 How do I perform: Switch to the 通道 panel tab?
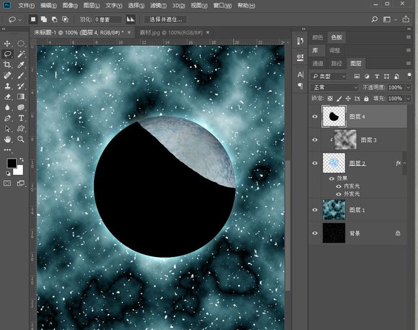(318, 63)
